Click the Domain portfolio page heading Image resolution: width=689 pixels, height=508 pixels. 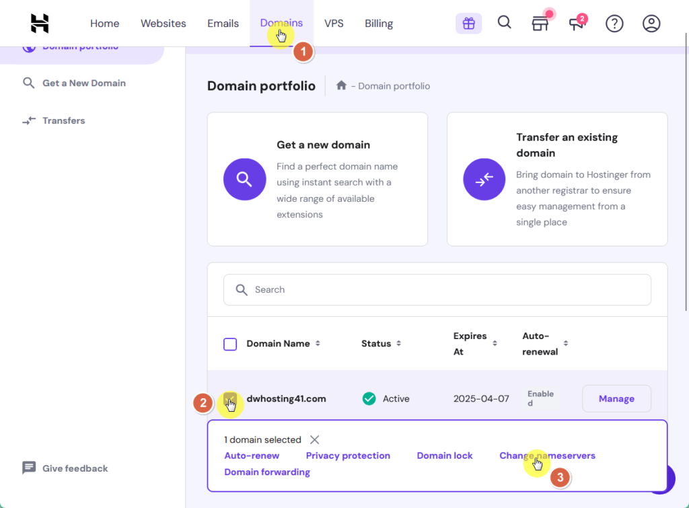(x=261, y=85)
